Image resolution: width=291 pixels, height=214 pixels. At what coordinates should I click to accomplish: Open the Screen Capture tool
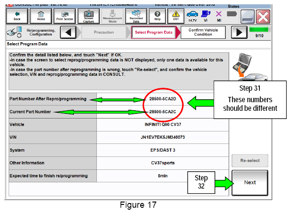89,16
